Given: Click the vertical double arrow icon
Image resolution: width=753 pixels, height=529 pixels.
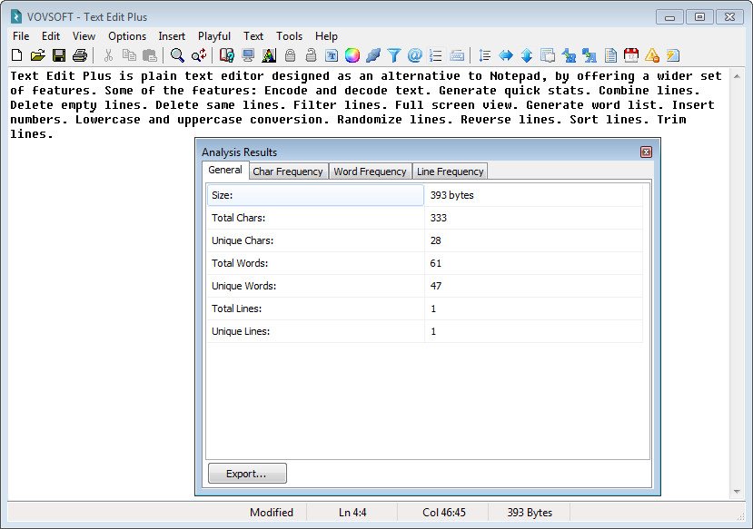Looking at the screenshot, I should pyautogui.click(x=527, y=55).
